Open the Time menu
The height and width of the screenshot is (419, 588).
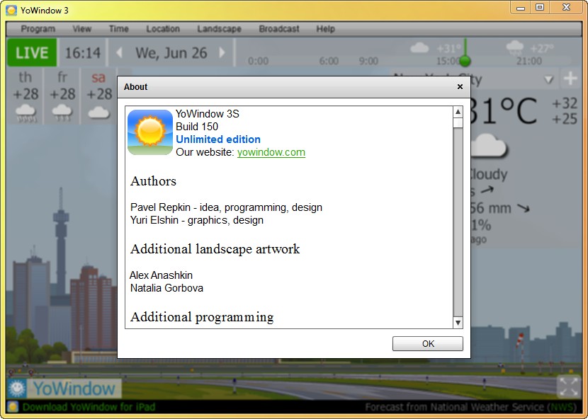118,29
